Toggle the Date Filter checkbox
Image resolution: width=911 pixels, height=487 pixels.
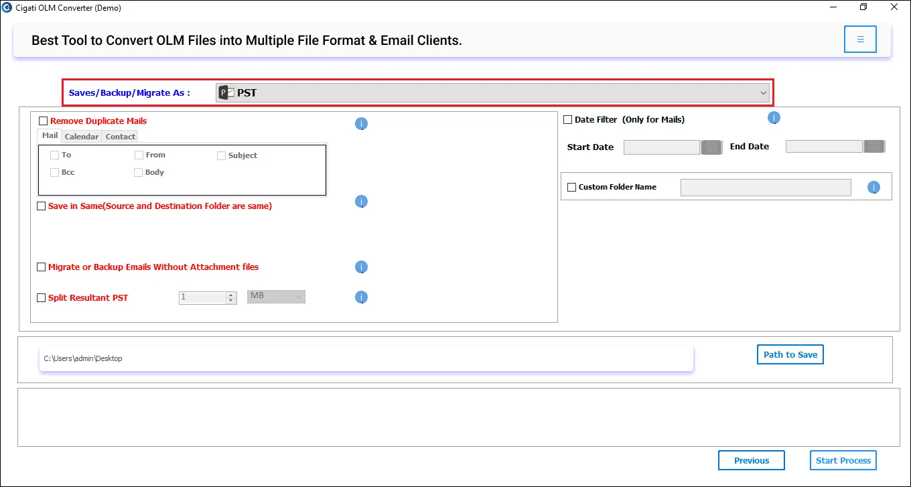pos(568,120)
